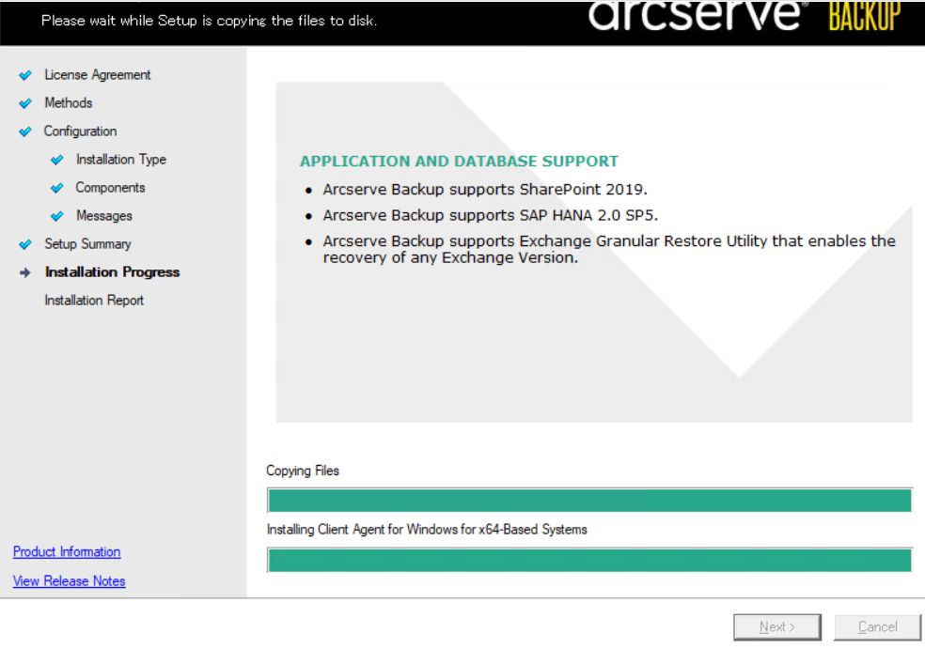Click the SAP HANA 2.0 SP5 bullet
Image resolution: width=925 pixels, height=649 pixels.
pos(490,215)
